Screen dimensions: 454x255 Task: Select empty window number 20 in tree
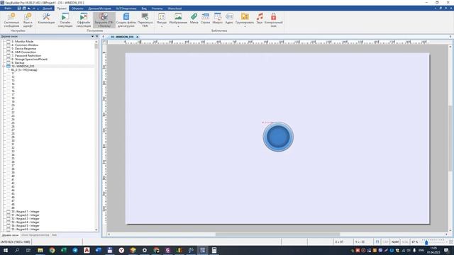pyautogui.click(x=13, y=106)
